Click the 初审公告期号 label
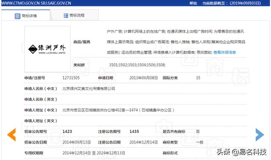 tap(36, 132)
